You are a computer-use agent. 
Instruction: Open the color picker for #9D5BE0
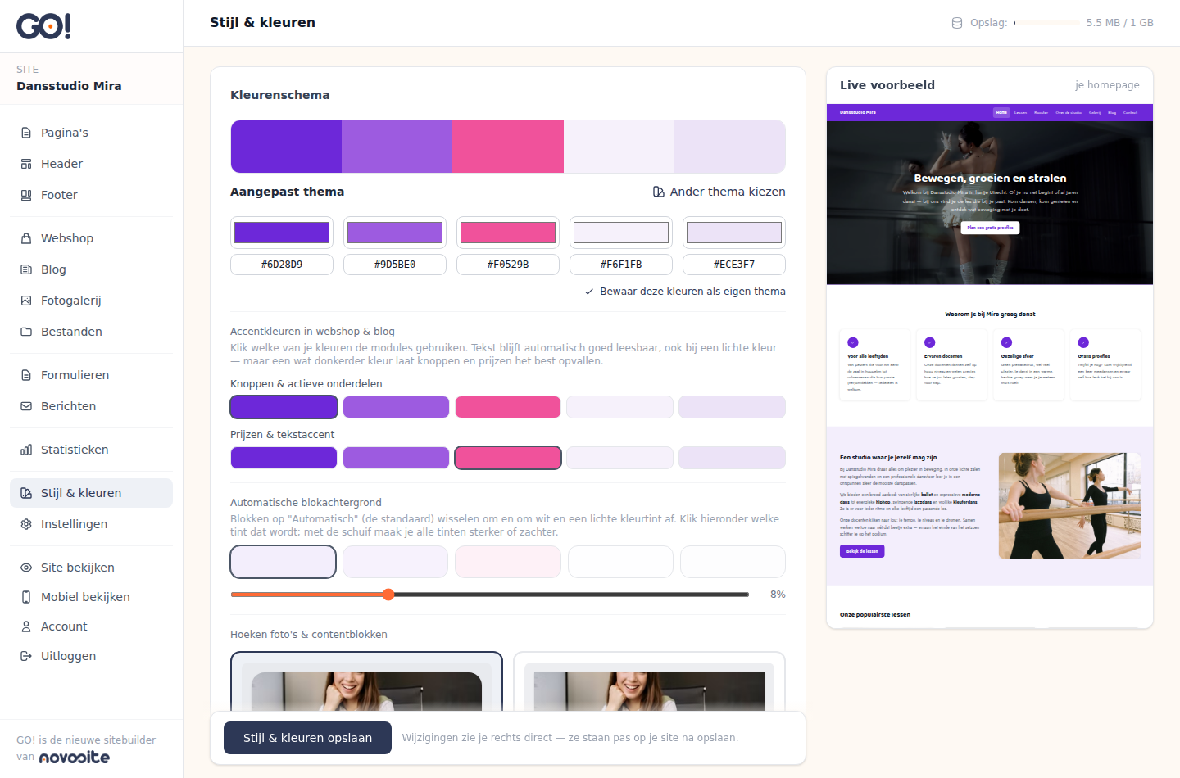[395, 233]
